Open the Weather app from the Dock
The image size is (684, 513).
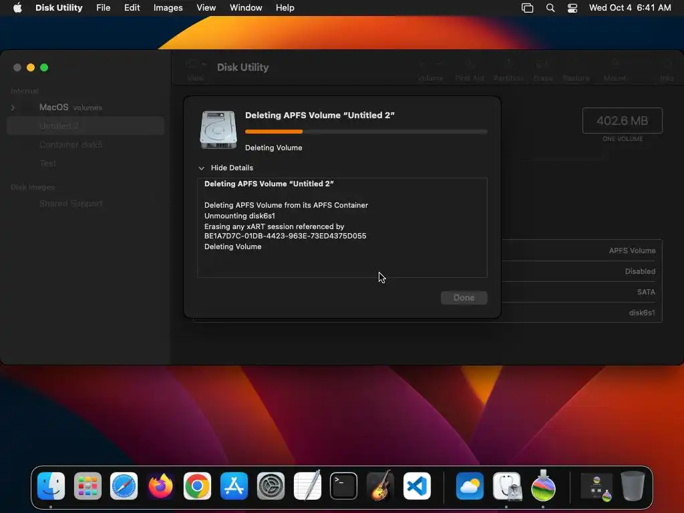pyautogui.click(x=470, y=486)
